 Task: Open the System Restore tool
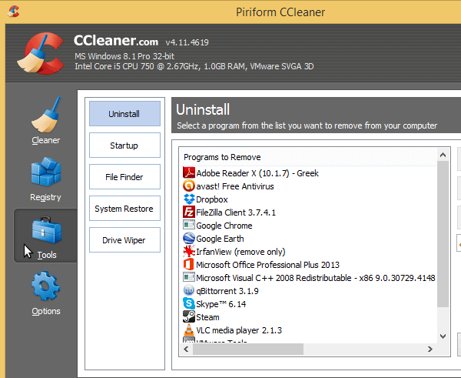point(124,209)
